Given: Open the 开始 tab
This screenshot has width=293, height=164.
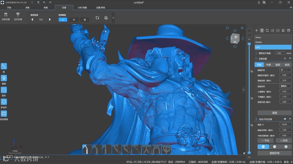Looking at the screenshot, I should (x=9, y=8).
